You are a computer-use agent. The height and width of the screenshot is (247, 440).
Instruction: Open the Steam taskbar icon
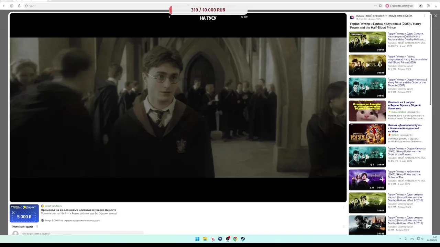click(243, 239)
